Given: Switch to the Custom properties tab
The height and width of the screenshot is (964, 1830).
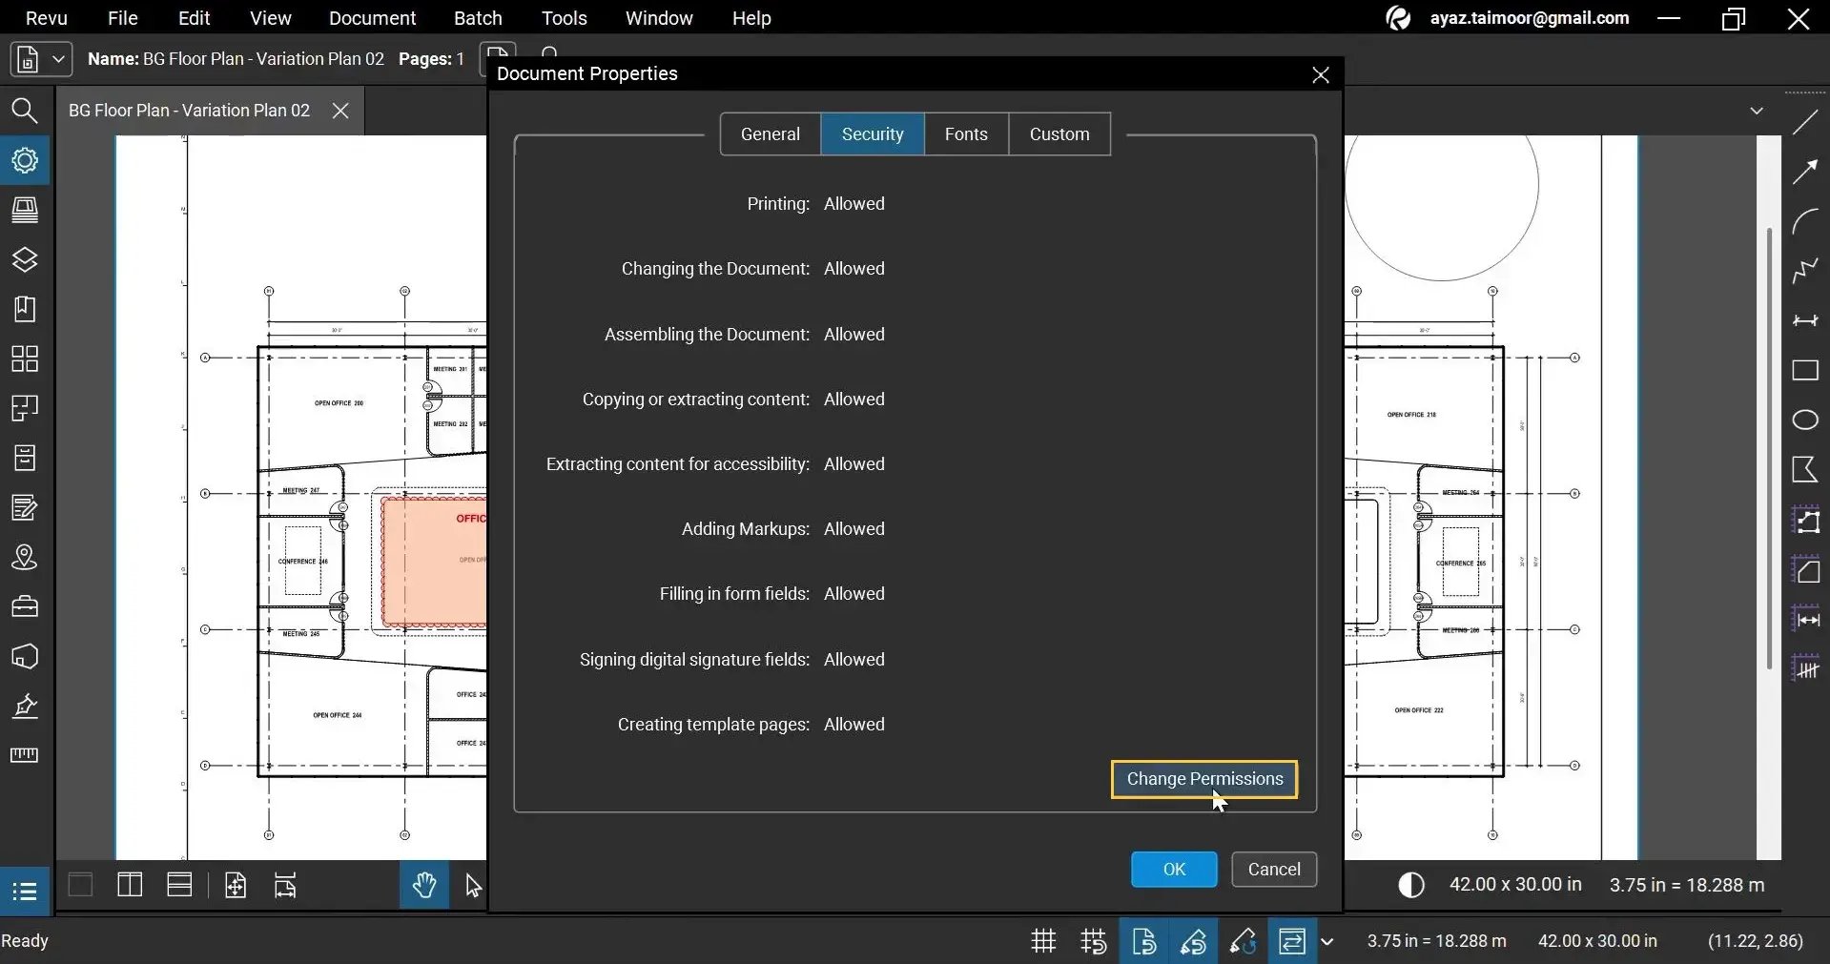Looking at the screenshot, I should tap(1059, 134).
